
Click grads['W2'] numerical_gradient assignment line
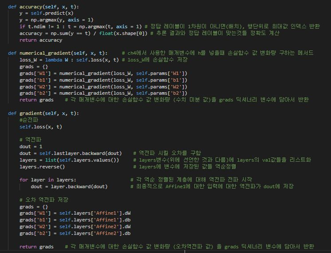click(x=103, y=87)
